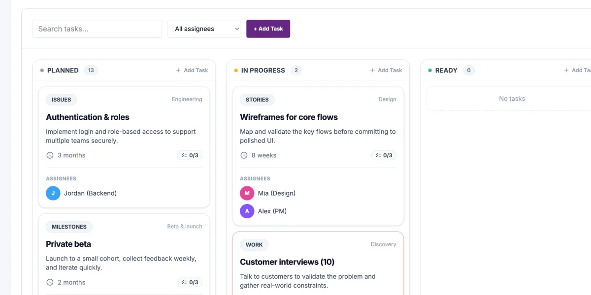
Task: Click inside the Search tasks field
Action: [x=97, y=29]
